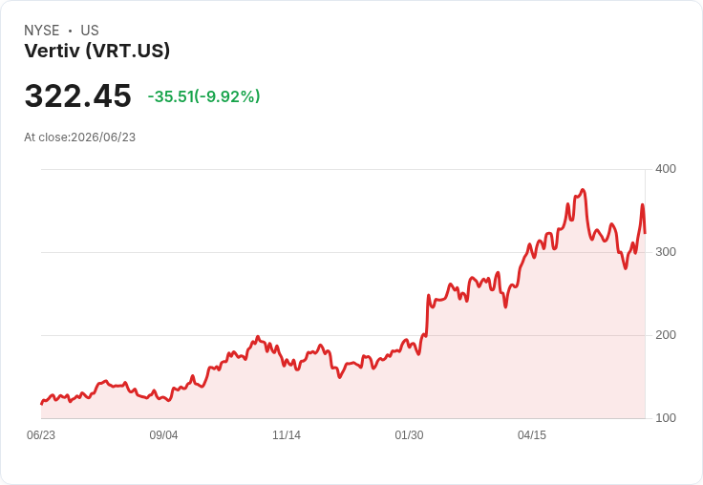Click the 200 price axis label
The width and height of the screenshot is (703, 485).
coord(666,335)
